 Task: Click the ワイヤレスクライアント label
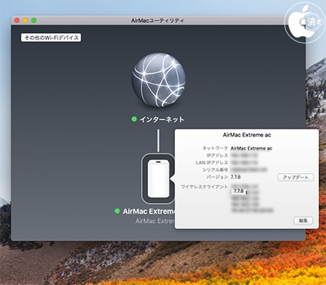(x=204, y=187)
